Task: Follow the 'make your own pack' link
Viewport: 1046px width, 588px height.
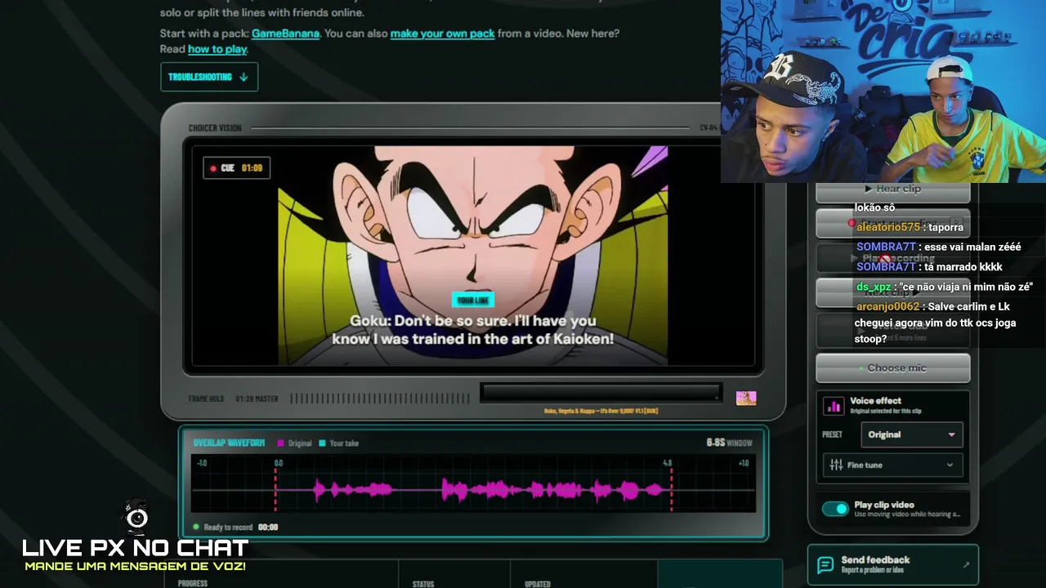Action: (x=442, y=33)
